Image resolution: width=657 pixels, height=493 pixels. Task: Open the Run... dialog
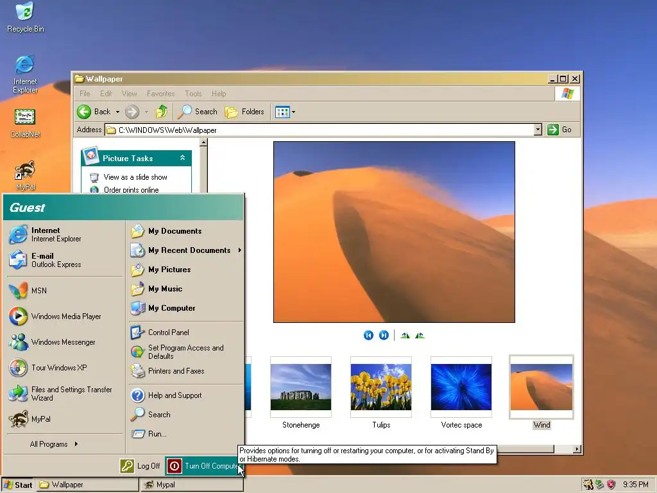click(186, 434)
